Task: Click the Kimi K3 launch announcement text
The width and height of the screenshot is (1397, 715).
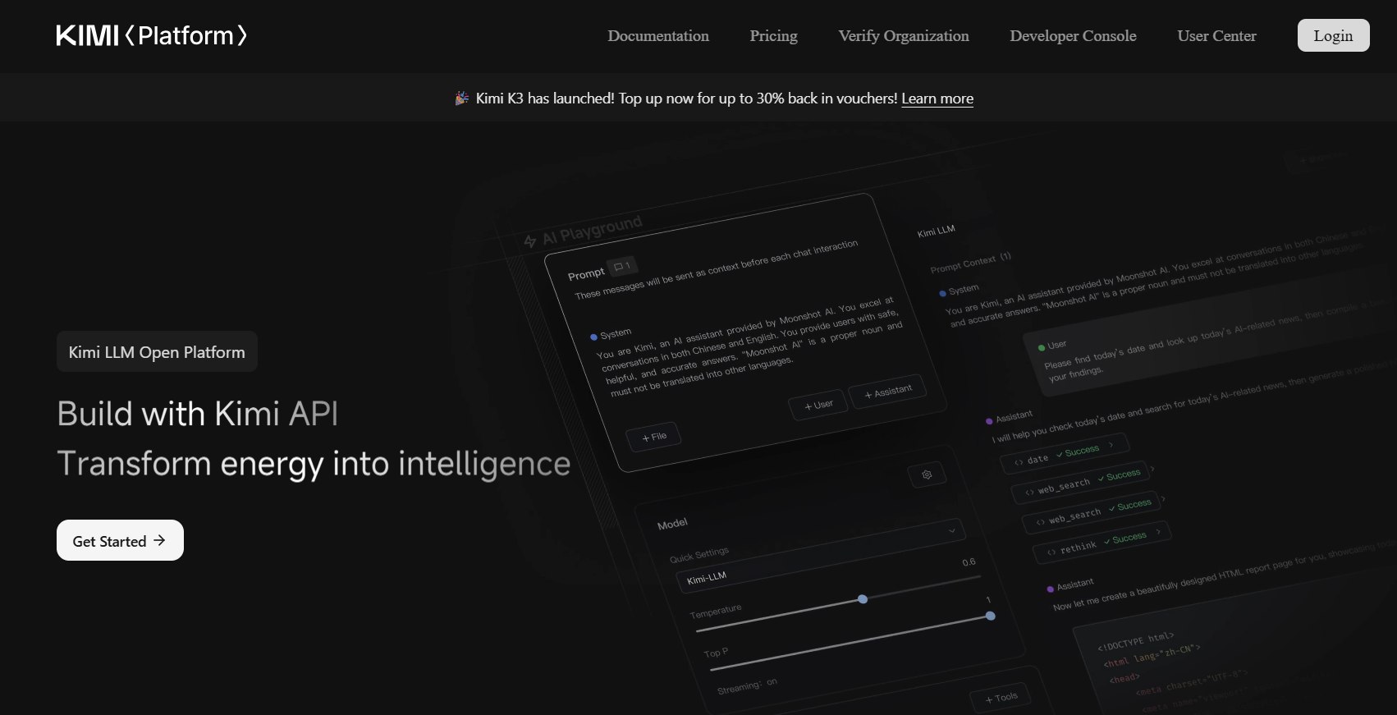Action: click(x=686, y=99)
